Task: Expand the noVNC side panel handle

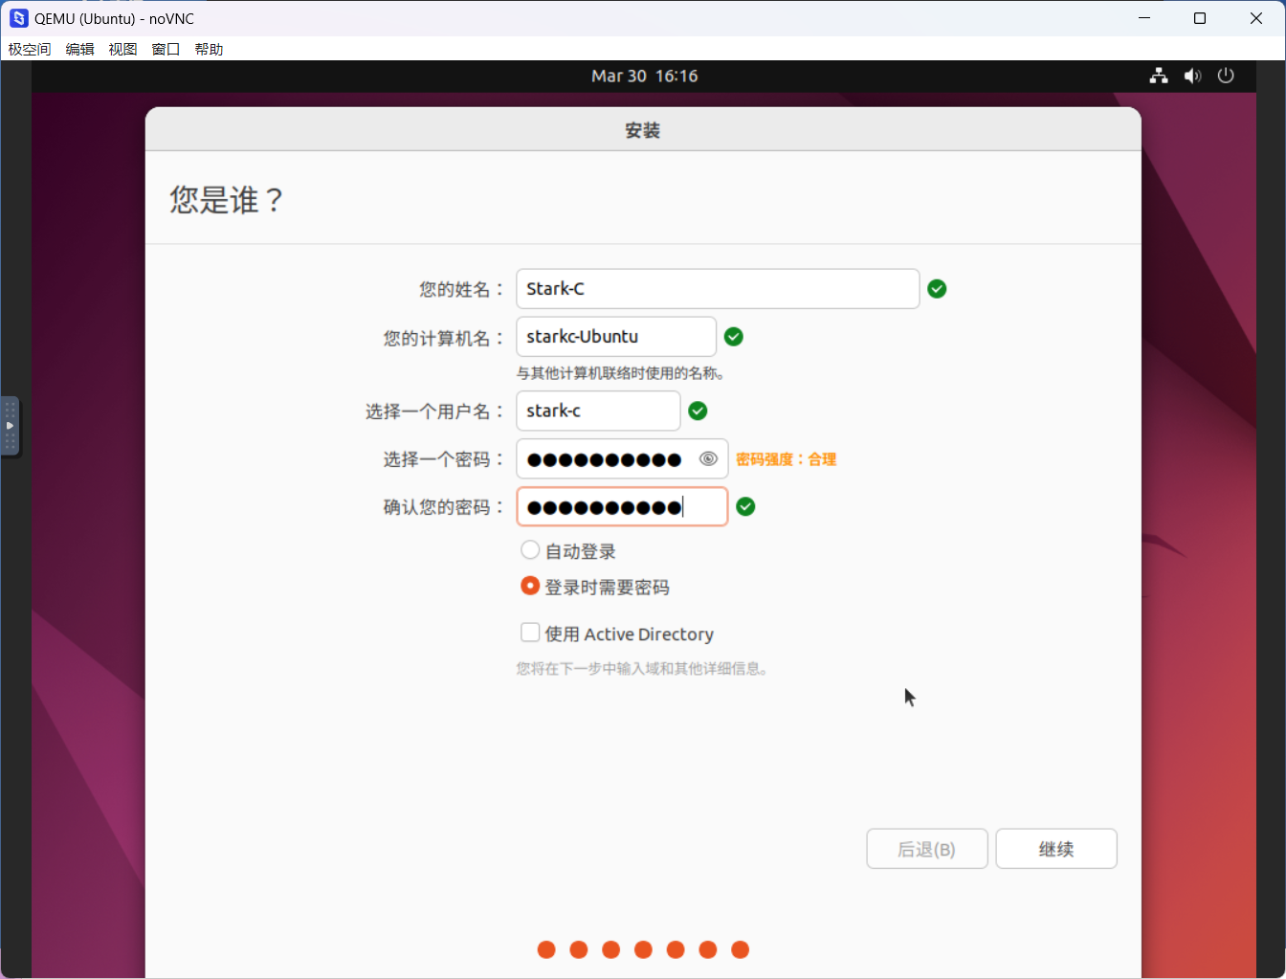Action: click(10, 425)
